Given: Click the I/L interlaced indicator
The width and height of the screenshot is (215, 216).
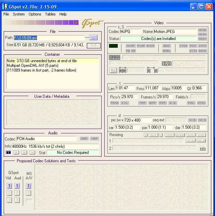Looking at the screenshot, I should pos(125,103).
